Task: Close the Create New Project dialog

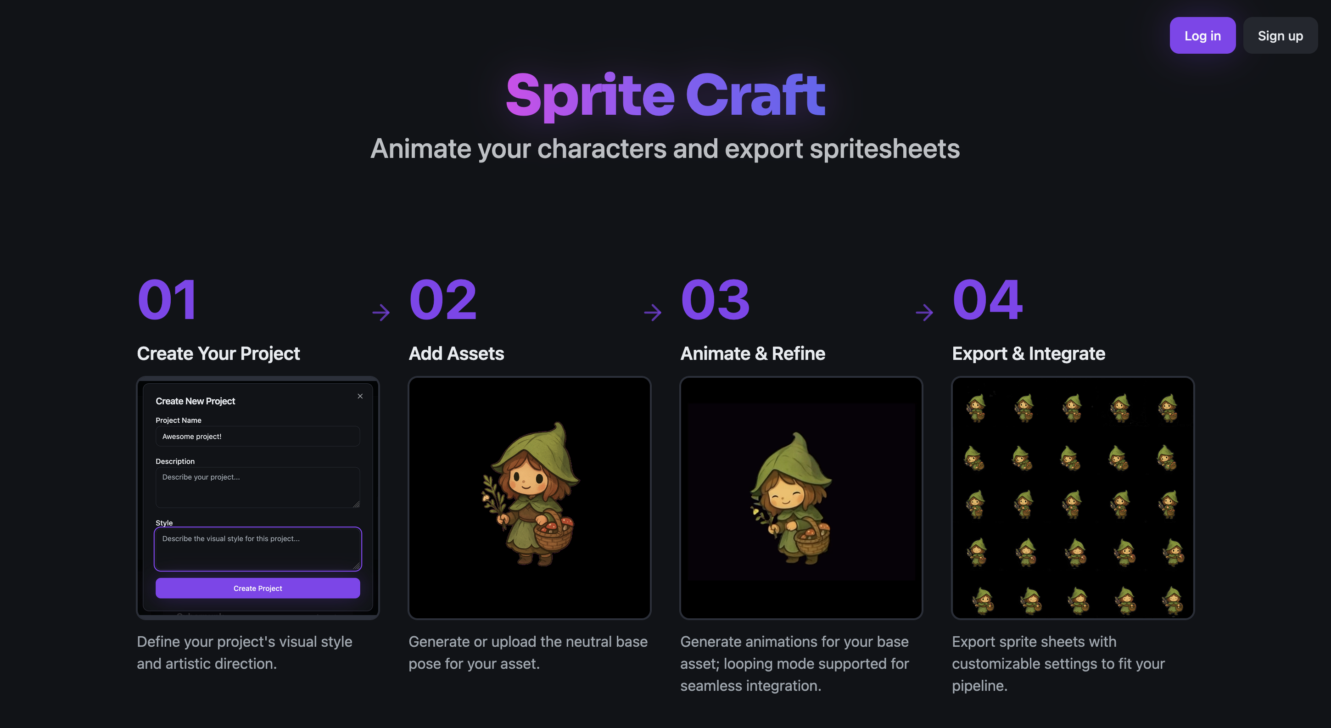Action: pyautogui.click(x=360, y=396)
